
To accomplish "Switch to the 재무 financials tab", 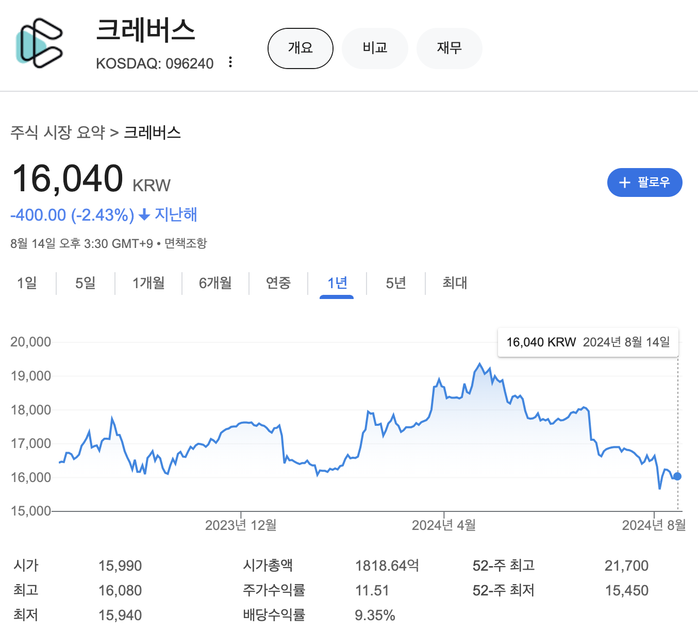I will tap(449, 48).
